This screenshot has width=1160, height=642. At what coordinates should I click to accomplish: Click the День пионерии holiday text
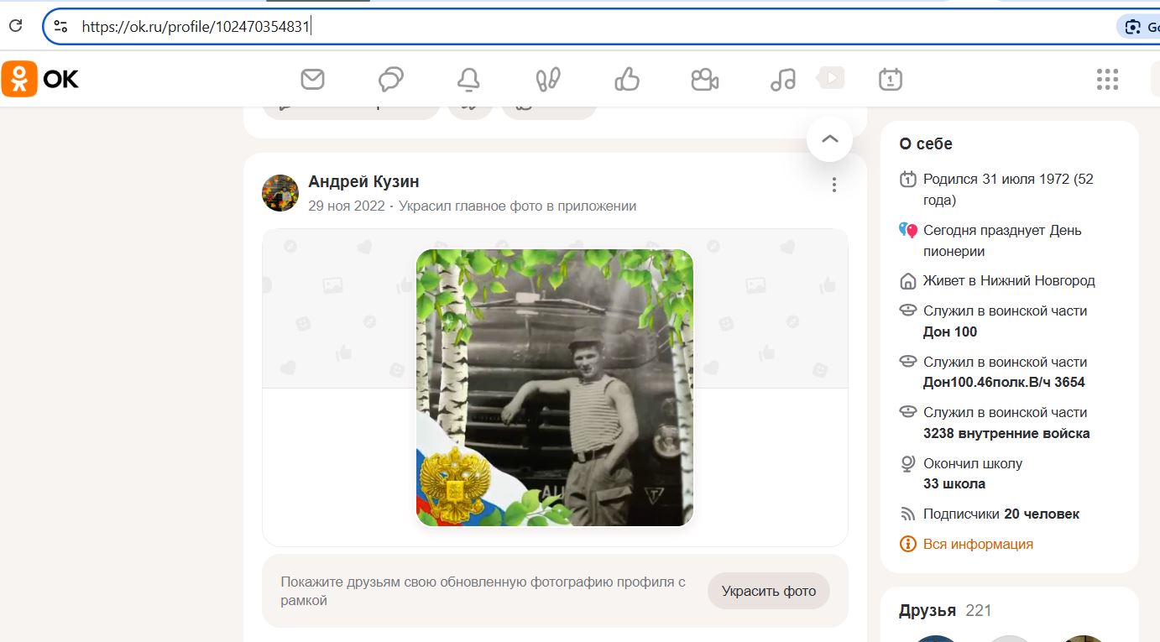[1002, 240]
